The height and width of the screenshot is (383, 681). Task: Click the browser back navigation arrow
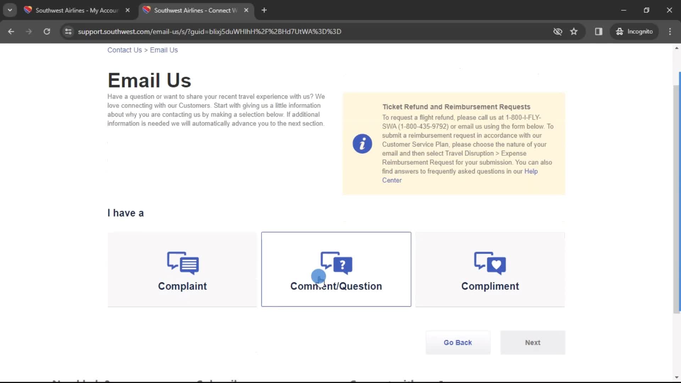(11, 31)
